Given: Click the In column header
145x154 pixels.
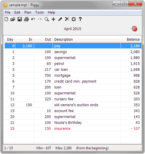Looking at the screenshot, I should pyautogui.click(x=24, y=40).
